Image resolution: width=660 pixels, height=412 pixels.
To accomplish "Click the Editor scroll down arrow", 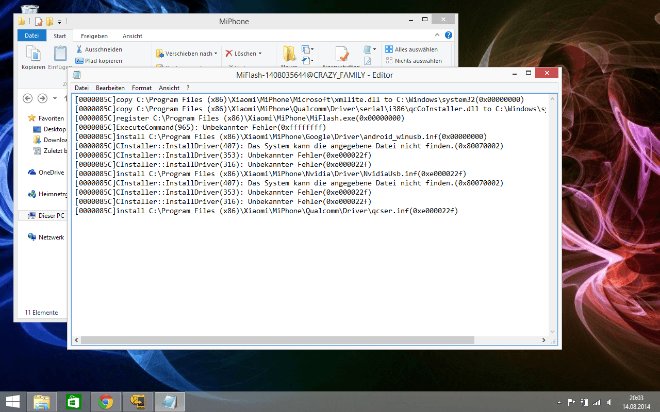I will [x=553, y=332].
